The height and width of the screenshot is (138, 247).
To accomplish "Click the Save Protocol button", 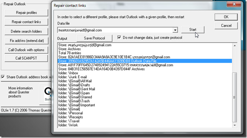I will coord(94,38).
